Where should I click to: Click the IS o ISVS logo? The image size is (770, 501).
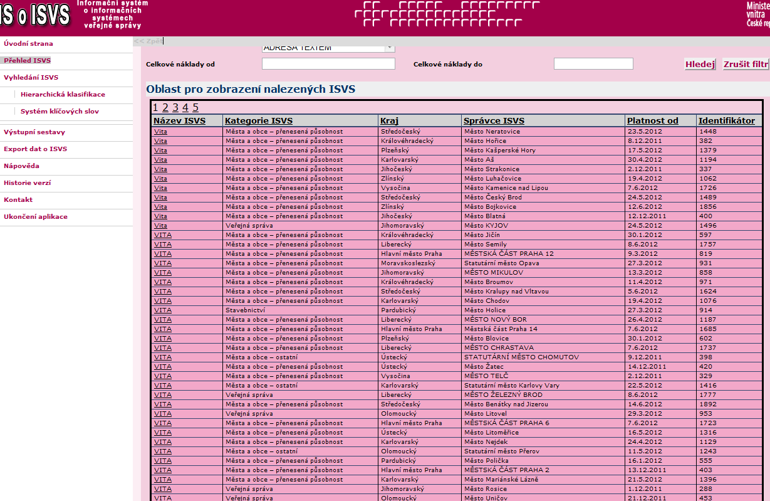pos(34,16)
